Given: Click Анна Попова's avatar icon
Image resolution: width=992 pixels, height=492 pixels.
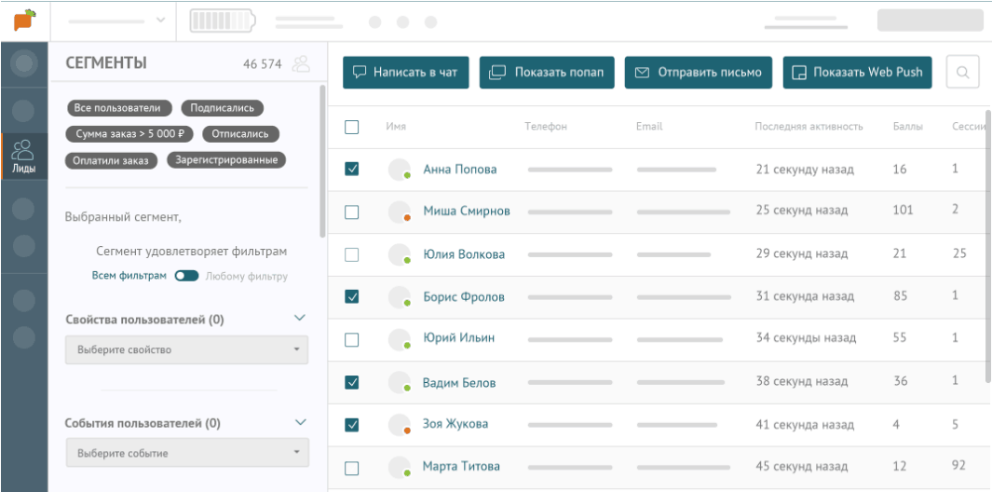Looking at the screenshot, I should tap(400, 170).
